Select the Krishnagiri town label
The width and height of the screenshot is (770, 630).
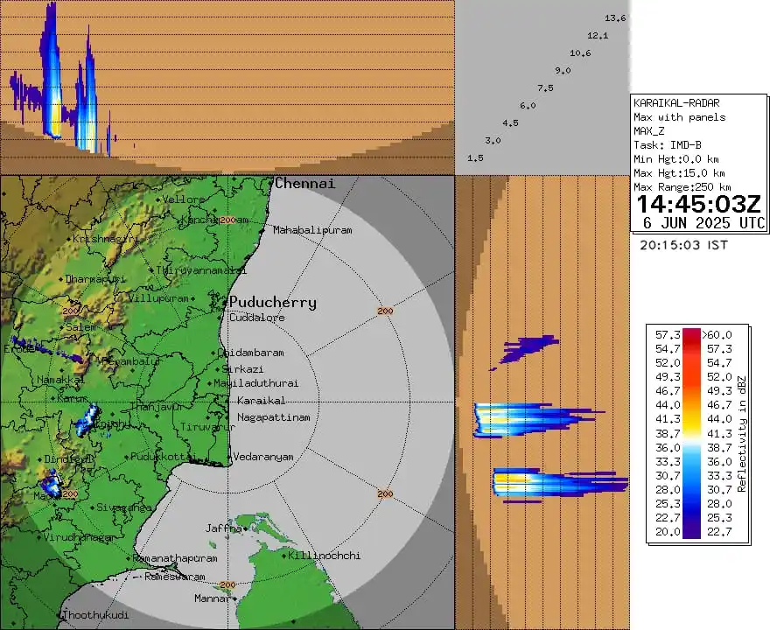106,239
